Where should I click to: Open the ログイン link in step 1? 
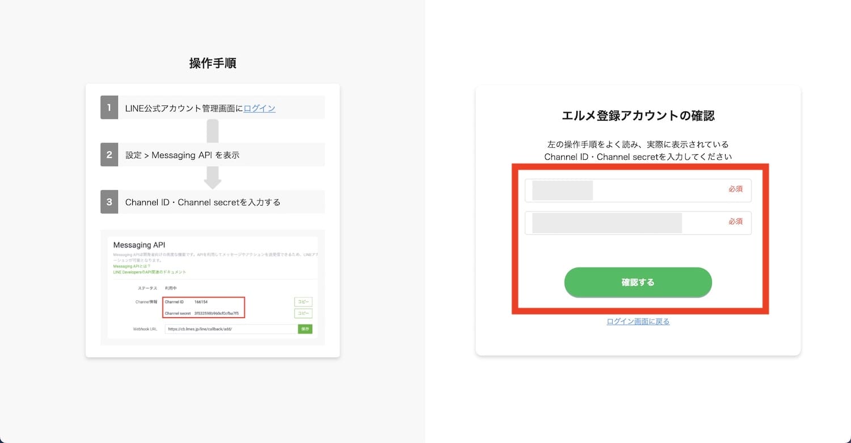(259, 108)
